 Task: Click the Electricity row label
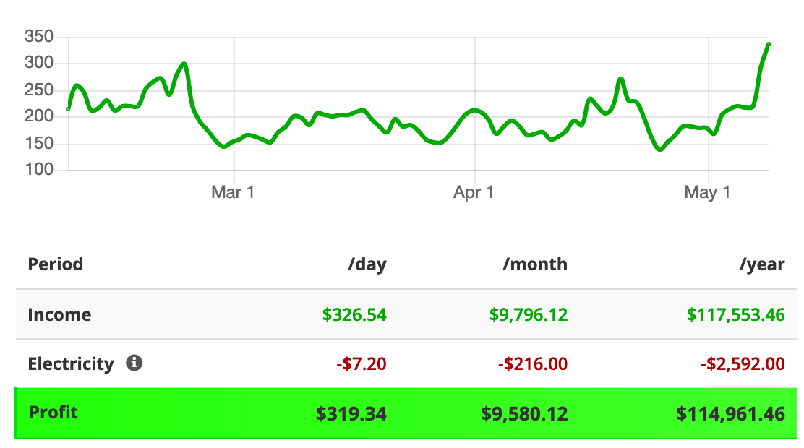point(71,364)
